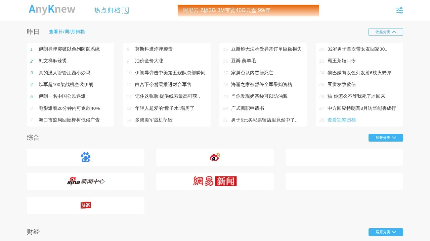Open the Weibo logo tile

click(x=215, y=157)
